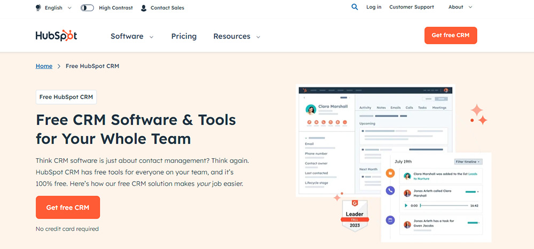The image size is (534, 249).
Task: Switch to the Activity tab
Action: pos(365,107)
